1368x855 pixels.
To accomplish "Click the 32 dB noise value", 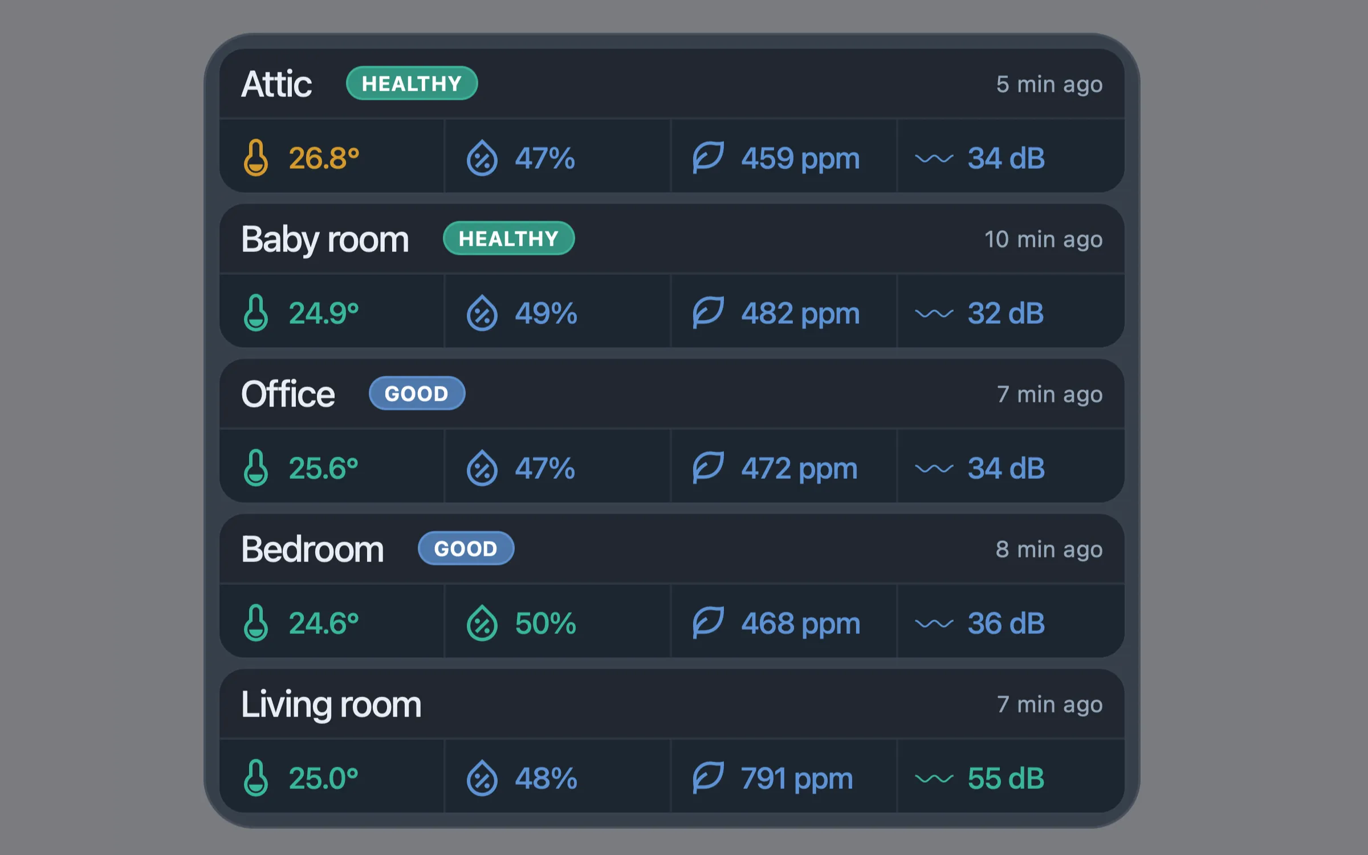I will pyautogui.click(x=1005, y=313).
